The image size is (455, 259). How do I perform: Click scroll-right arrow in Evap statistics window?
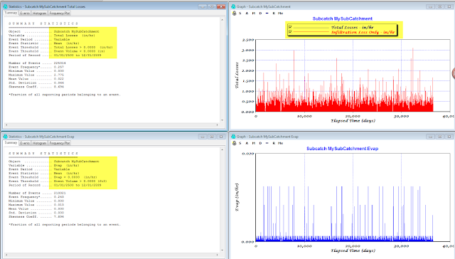218,255
